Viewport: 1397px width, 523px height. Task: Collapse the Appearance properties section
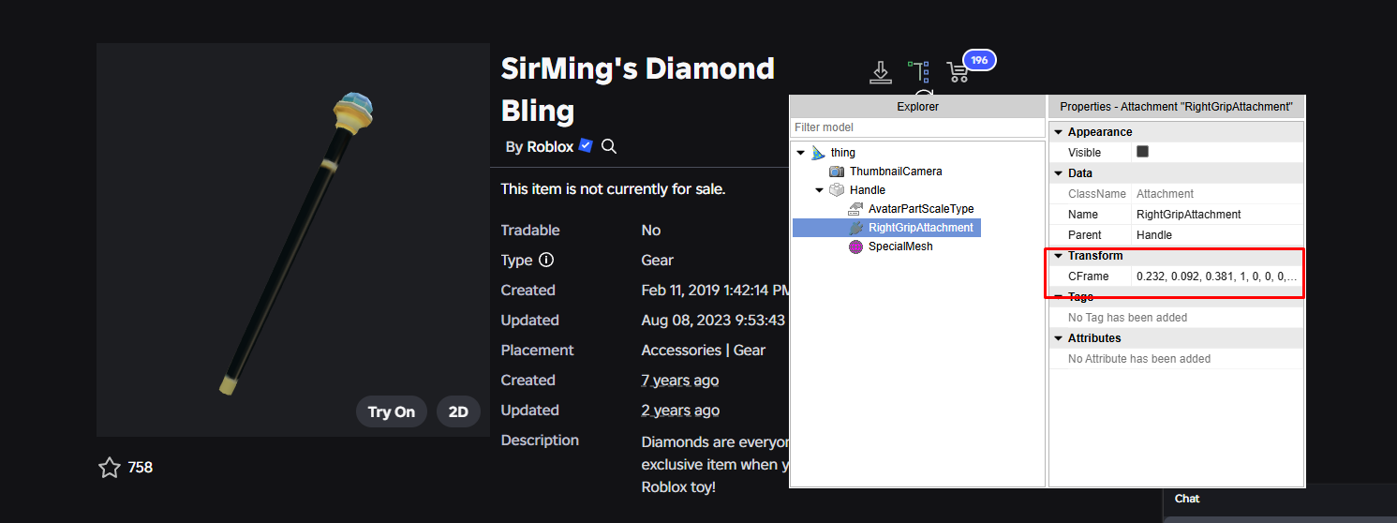coord(1058,132)
